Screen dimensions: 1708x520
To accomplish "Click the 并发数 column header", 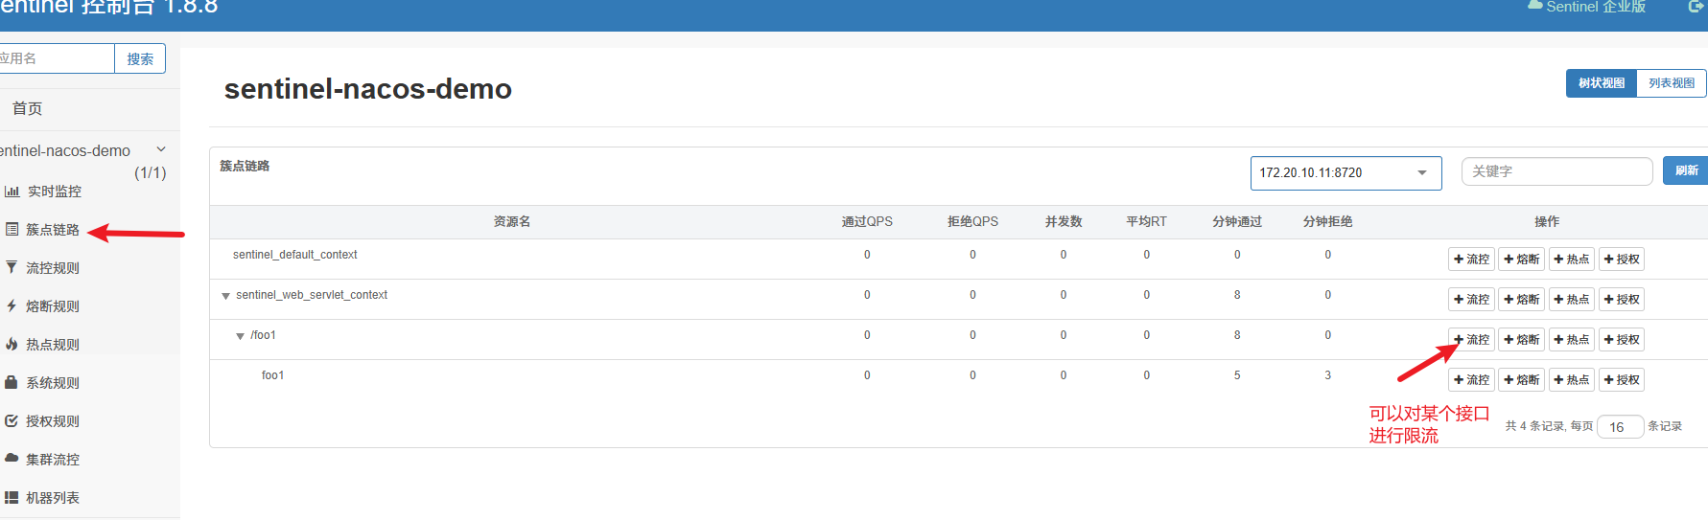I will [1064, 222].
